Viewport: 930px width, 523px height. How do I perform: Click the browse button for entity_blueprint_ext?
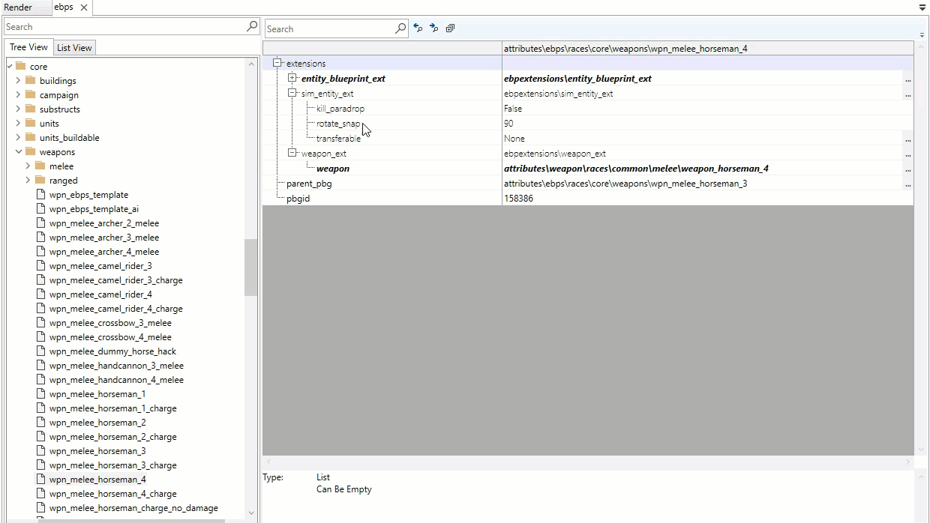tap(908, 79)
